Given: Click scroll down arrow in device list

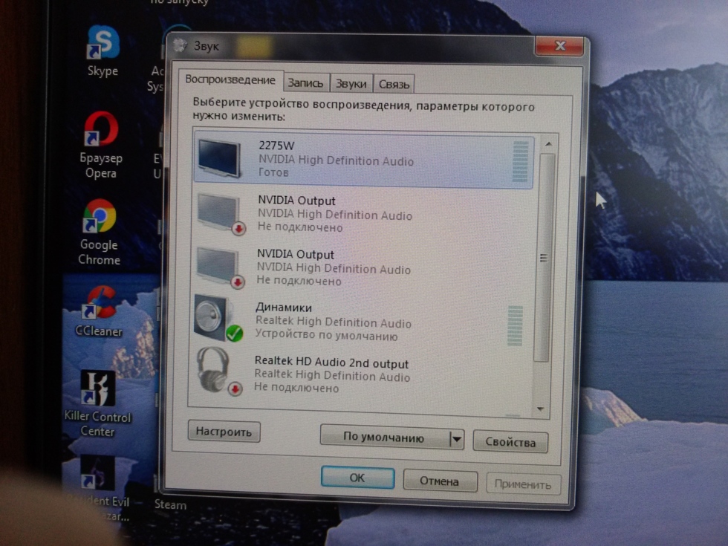Looking at the screenshot, I should pos(540,409).
